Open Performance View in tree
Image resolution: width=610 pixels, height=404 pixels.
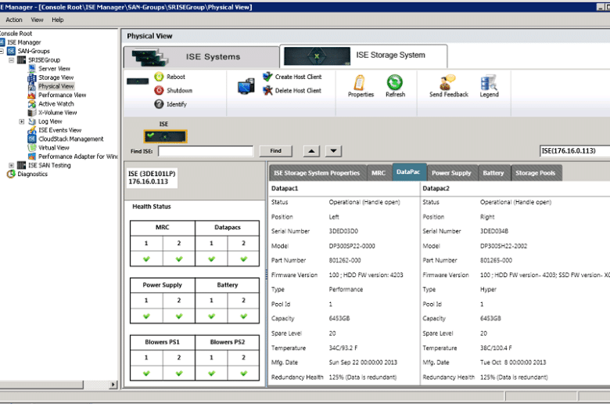[62, 95]
